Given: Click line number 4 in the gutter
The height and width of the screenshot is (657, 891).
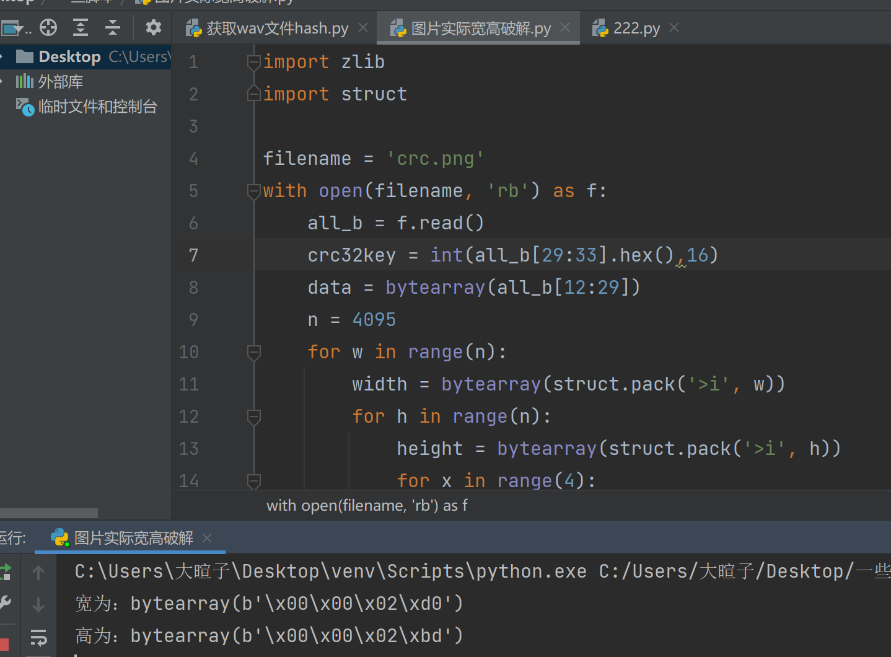Looking at the screenshot, I should pyautogui.click(x=193, y=159).
